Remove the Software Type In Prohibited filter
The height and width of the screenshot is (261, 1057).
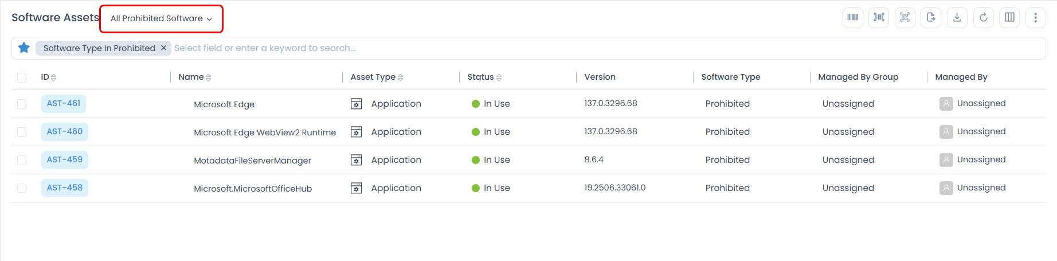click(163, 48)
